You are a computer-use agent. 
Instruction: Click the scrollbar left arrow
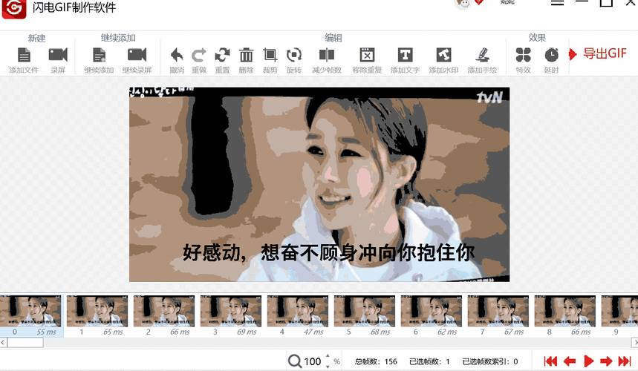(3, 343)
